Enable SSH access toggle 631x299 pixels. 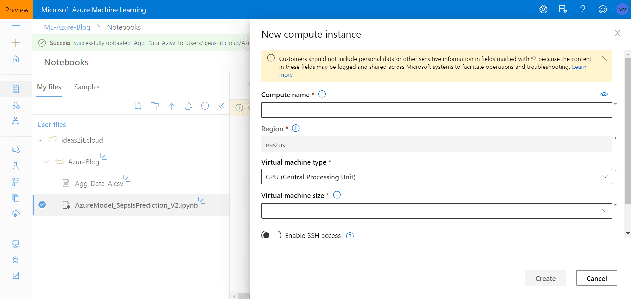(x=271, y=234)
